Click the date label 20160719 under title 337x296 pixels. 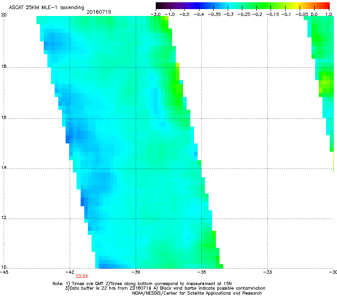(x=99, y=12)
